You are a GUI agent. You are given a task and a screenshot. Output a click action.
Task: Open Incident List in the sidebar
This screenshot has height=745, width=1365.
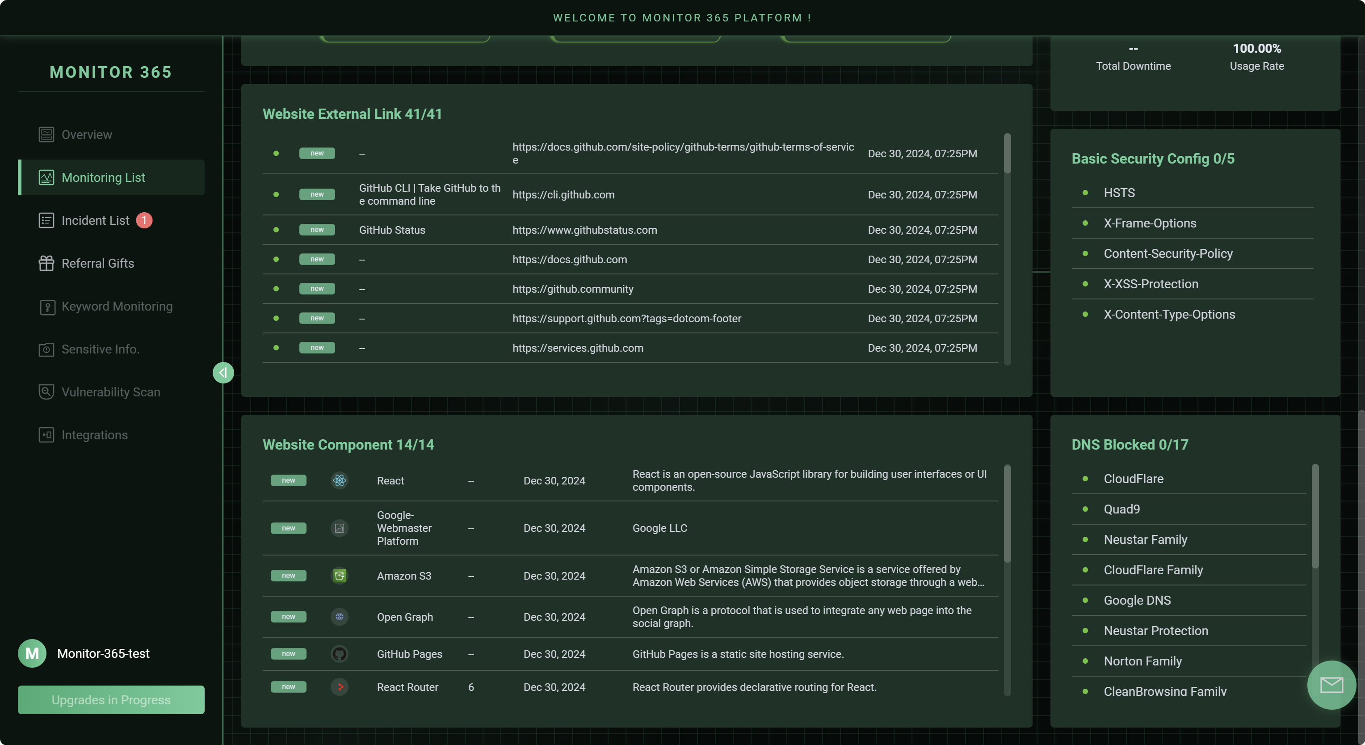coord(111,220)
